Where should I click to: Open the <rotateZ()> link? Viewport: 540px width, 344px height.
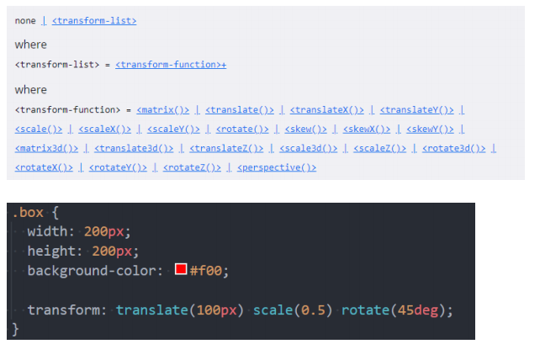click(192, 167)
